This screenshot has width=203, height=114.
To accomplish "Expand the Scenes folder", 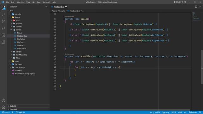I will point(28,27).
